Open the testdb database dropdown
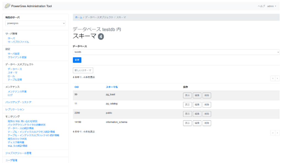The width and height of the screenshot is (282, 163). pos(176,52)
